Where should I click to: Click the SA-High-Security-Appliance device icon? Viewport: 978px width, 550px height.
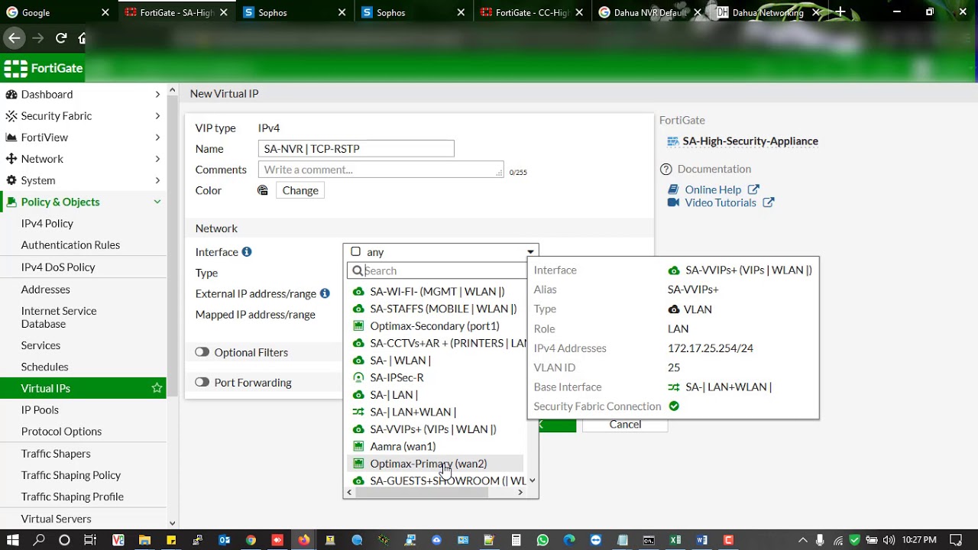(x=673, y=141)
